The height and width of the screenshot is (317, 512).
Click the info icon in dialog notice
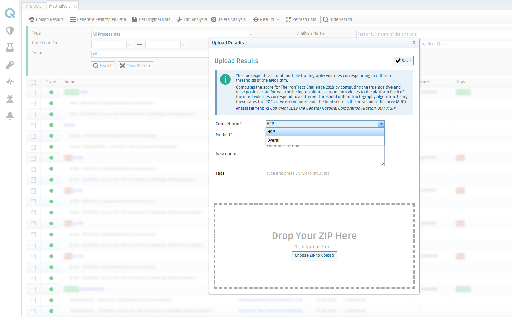click(225, 79)
